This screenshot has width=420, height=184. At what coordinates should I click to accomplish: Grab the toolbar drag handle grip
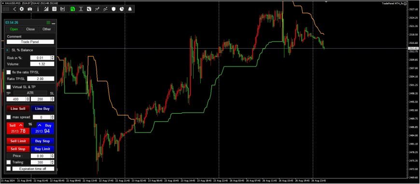click(x=6, y=9)
